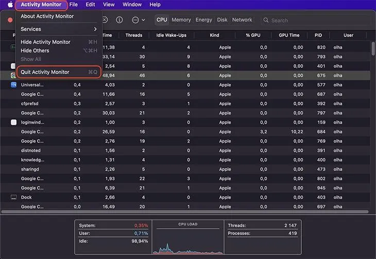
Task: Click the Search input field
Action: [316, 21]
